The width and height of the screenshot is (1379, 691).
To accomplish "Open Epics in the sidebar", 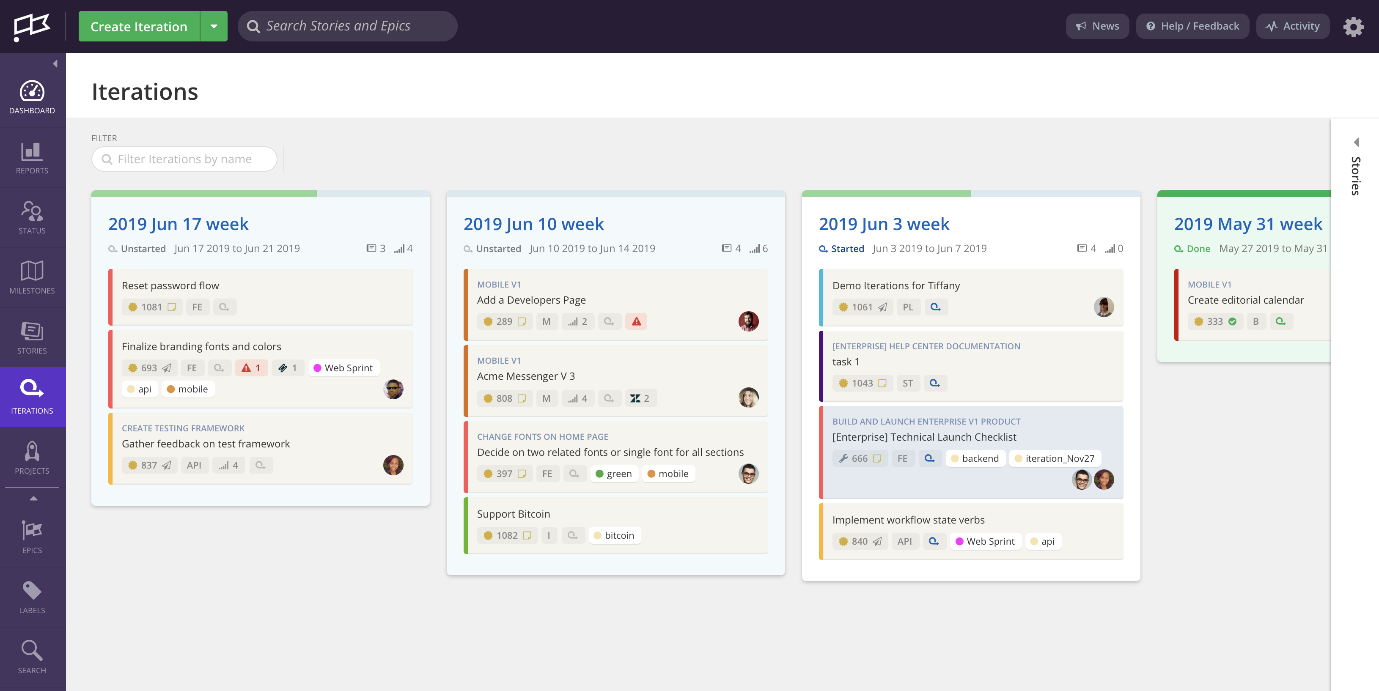I will [32, 537].
